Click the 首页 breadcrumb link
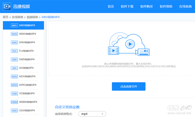Image resolution: width=195 pixels, height=117 pixels. pyautogui.click(x=5, y=17)
